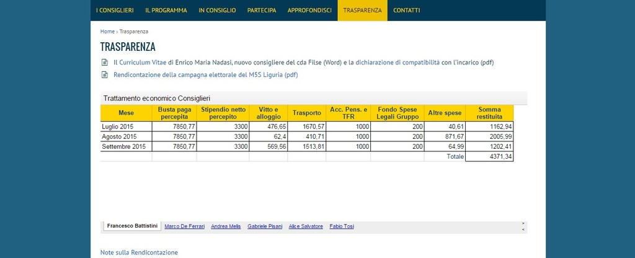Switch to the Andrea Melis sheet tab

[x=226, y=226]
